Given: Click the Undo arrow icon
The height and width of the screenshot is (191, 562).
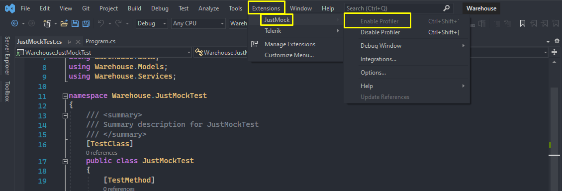Looking at the screenshot, I should coord(101,23).
